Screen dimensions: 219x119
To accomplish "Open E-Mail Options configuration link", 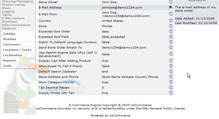I will point(13,18).
